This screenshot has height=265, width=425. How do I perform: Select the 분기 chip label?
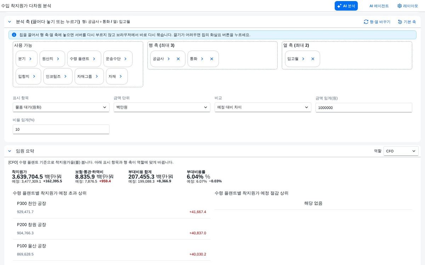[x=22, y=59]
